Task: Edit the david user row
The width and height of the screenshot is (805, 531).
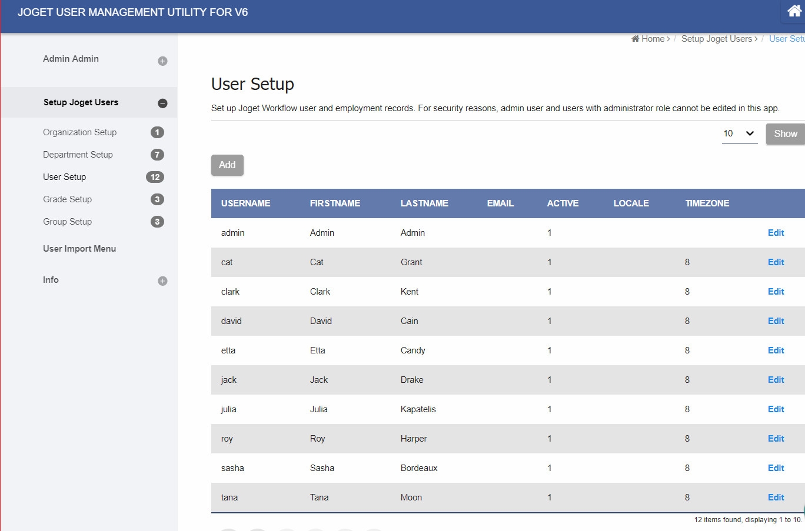Action: [776, 321]
